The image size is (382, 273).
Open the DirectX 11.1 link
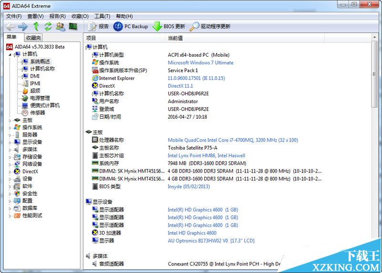pos(180,86)
